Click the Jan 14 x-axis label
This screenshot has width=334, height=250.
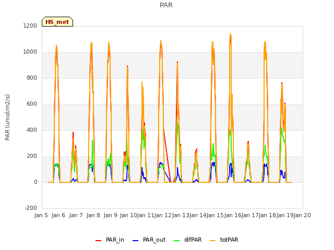(x=198, y=215)
